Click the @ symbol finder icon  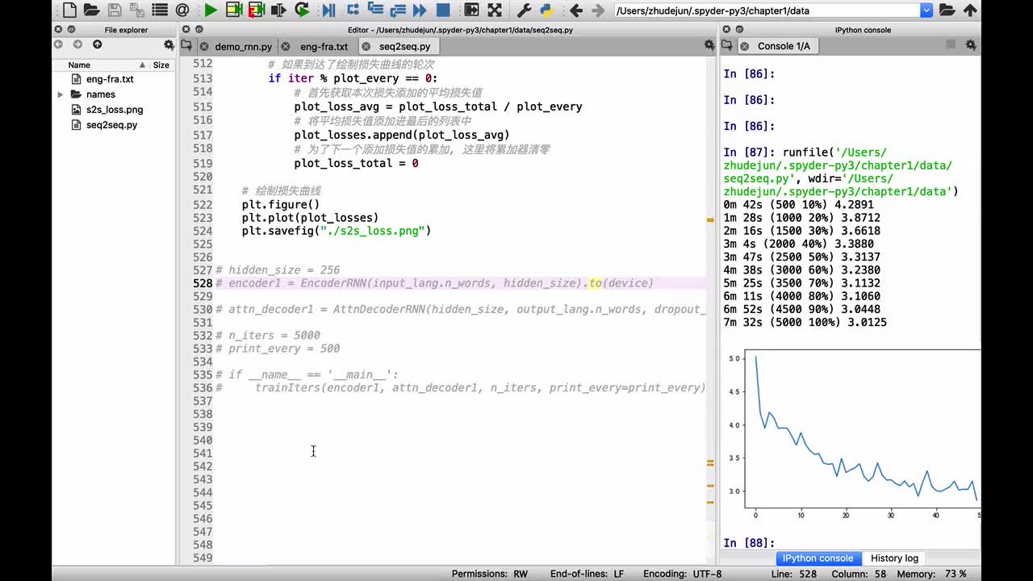coord(182,10)
